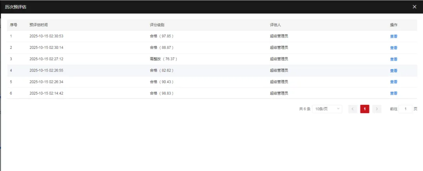Click the 评估人 column header
Screen dimensions: 423x171
tap(275, 25)
